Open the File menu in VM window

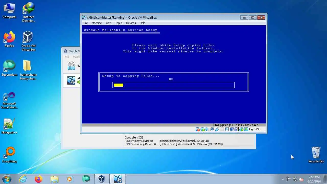(86, 23)
